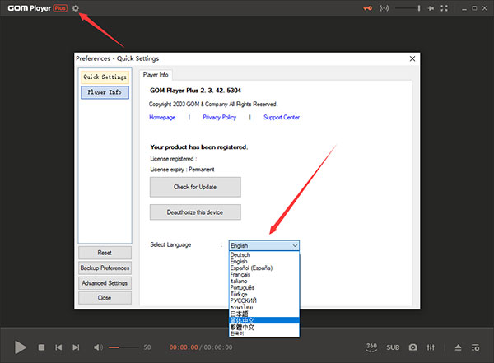Show the playlist panel icon
Screen dimensions: 494x363
pos(475,347)
